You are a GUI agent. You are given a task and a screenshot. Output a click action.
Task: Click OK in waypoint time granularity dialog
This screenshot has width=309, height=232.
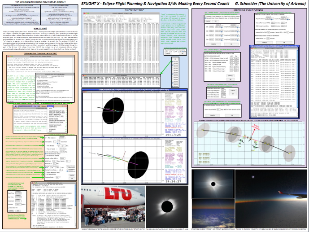[183, 53]
